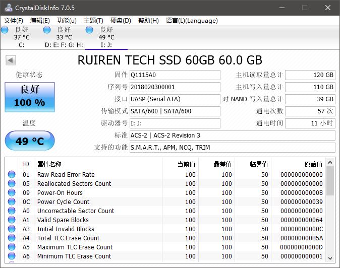Click the power-on hours value 11 小时

click(310, 123)
